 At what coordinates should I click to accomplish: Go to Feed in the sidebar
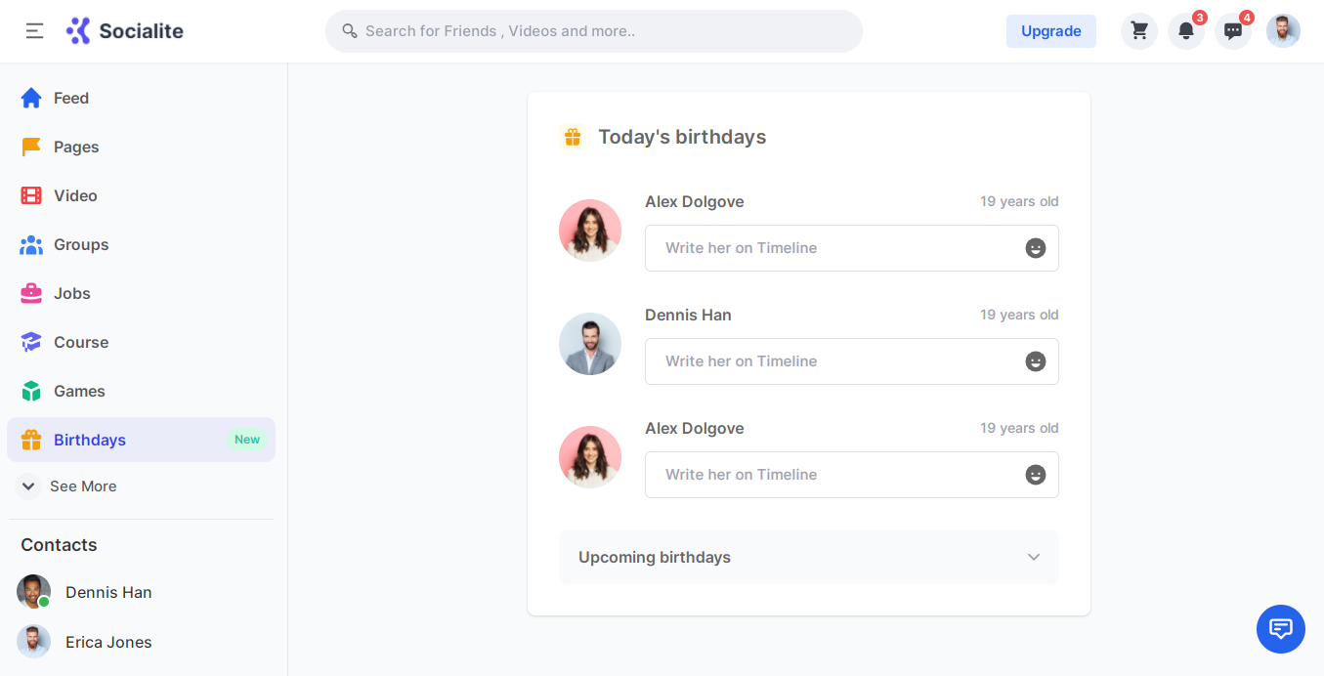(x=70, y=98)
